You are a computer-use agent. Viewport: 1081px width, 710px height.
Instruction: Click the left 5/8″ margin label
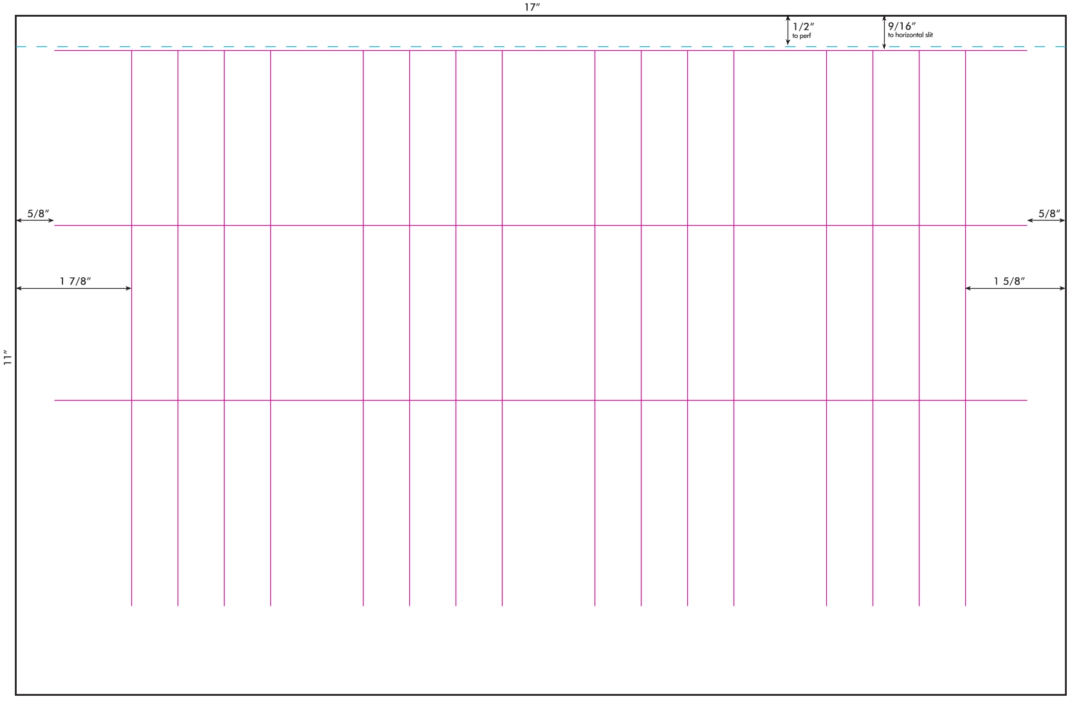(38, 214)
